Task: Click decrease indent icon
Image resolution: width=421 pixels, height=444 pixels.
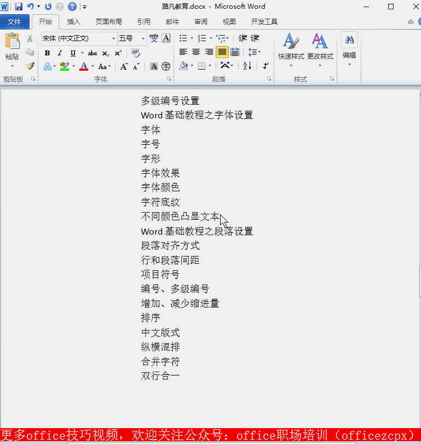Action: pos(243,38)
